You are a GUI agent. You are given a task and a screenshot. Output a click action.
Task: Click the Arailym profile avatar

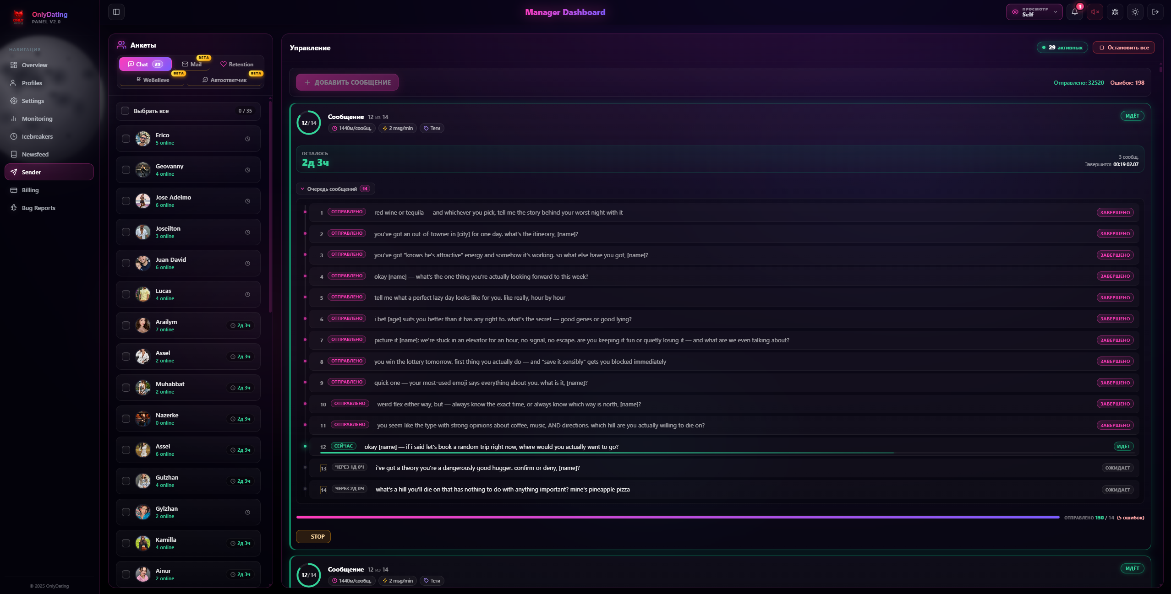143,325
